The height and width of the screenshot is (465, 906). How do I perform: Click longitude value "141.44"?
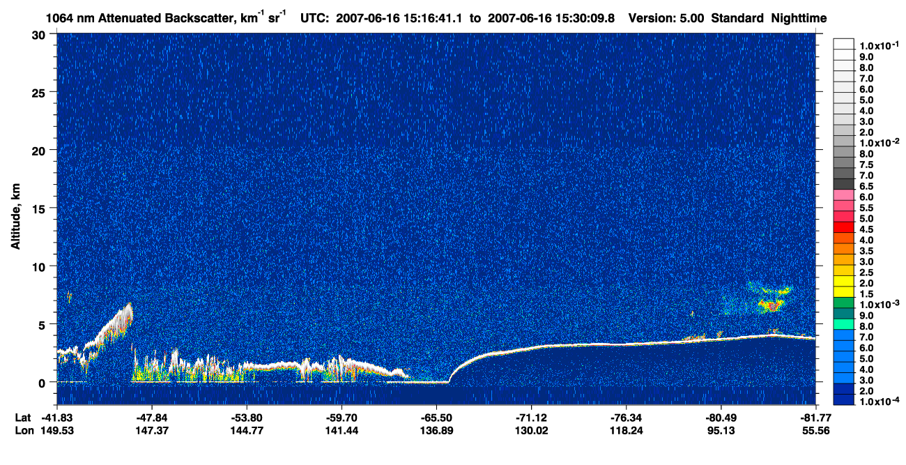(x=341, y=430)
